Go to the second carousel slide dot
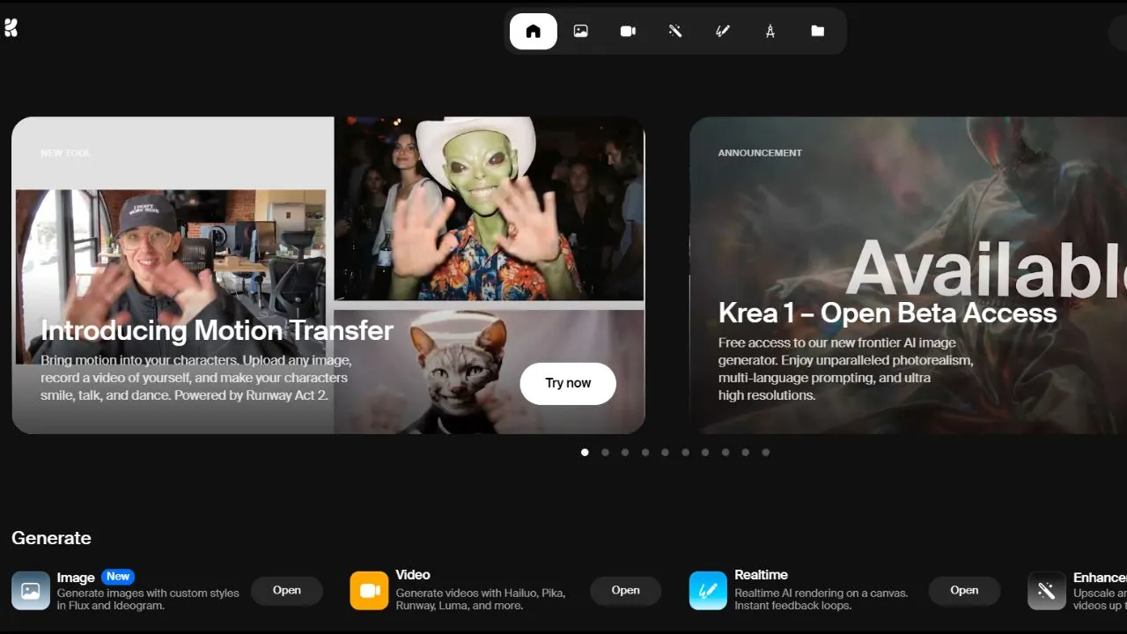Image resolution: width=1127 pixels, height=634 pixels. 605,453
